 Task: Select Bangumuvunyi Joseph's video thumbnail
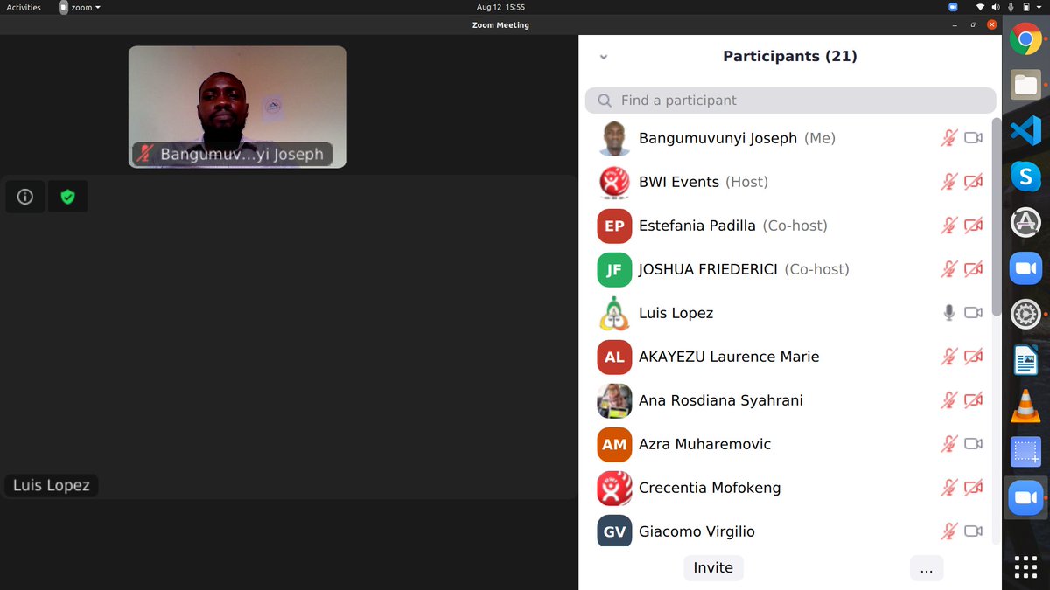(x=237, y=107)
